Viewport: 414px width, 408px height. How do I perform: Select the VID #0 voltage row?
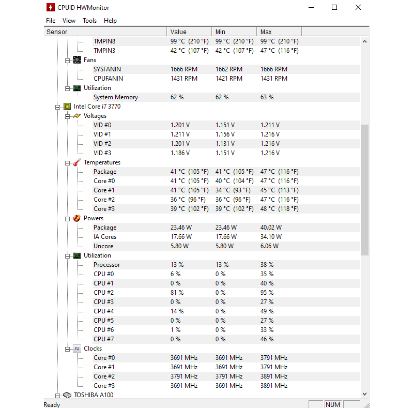point(226,125)
